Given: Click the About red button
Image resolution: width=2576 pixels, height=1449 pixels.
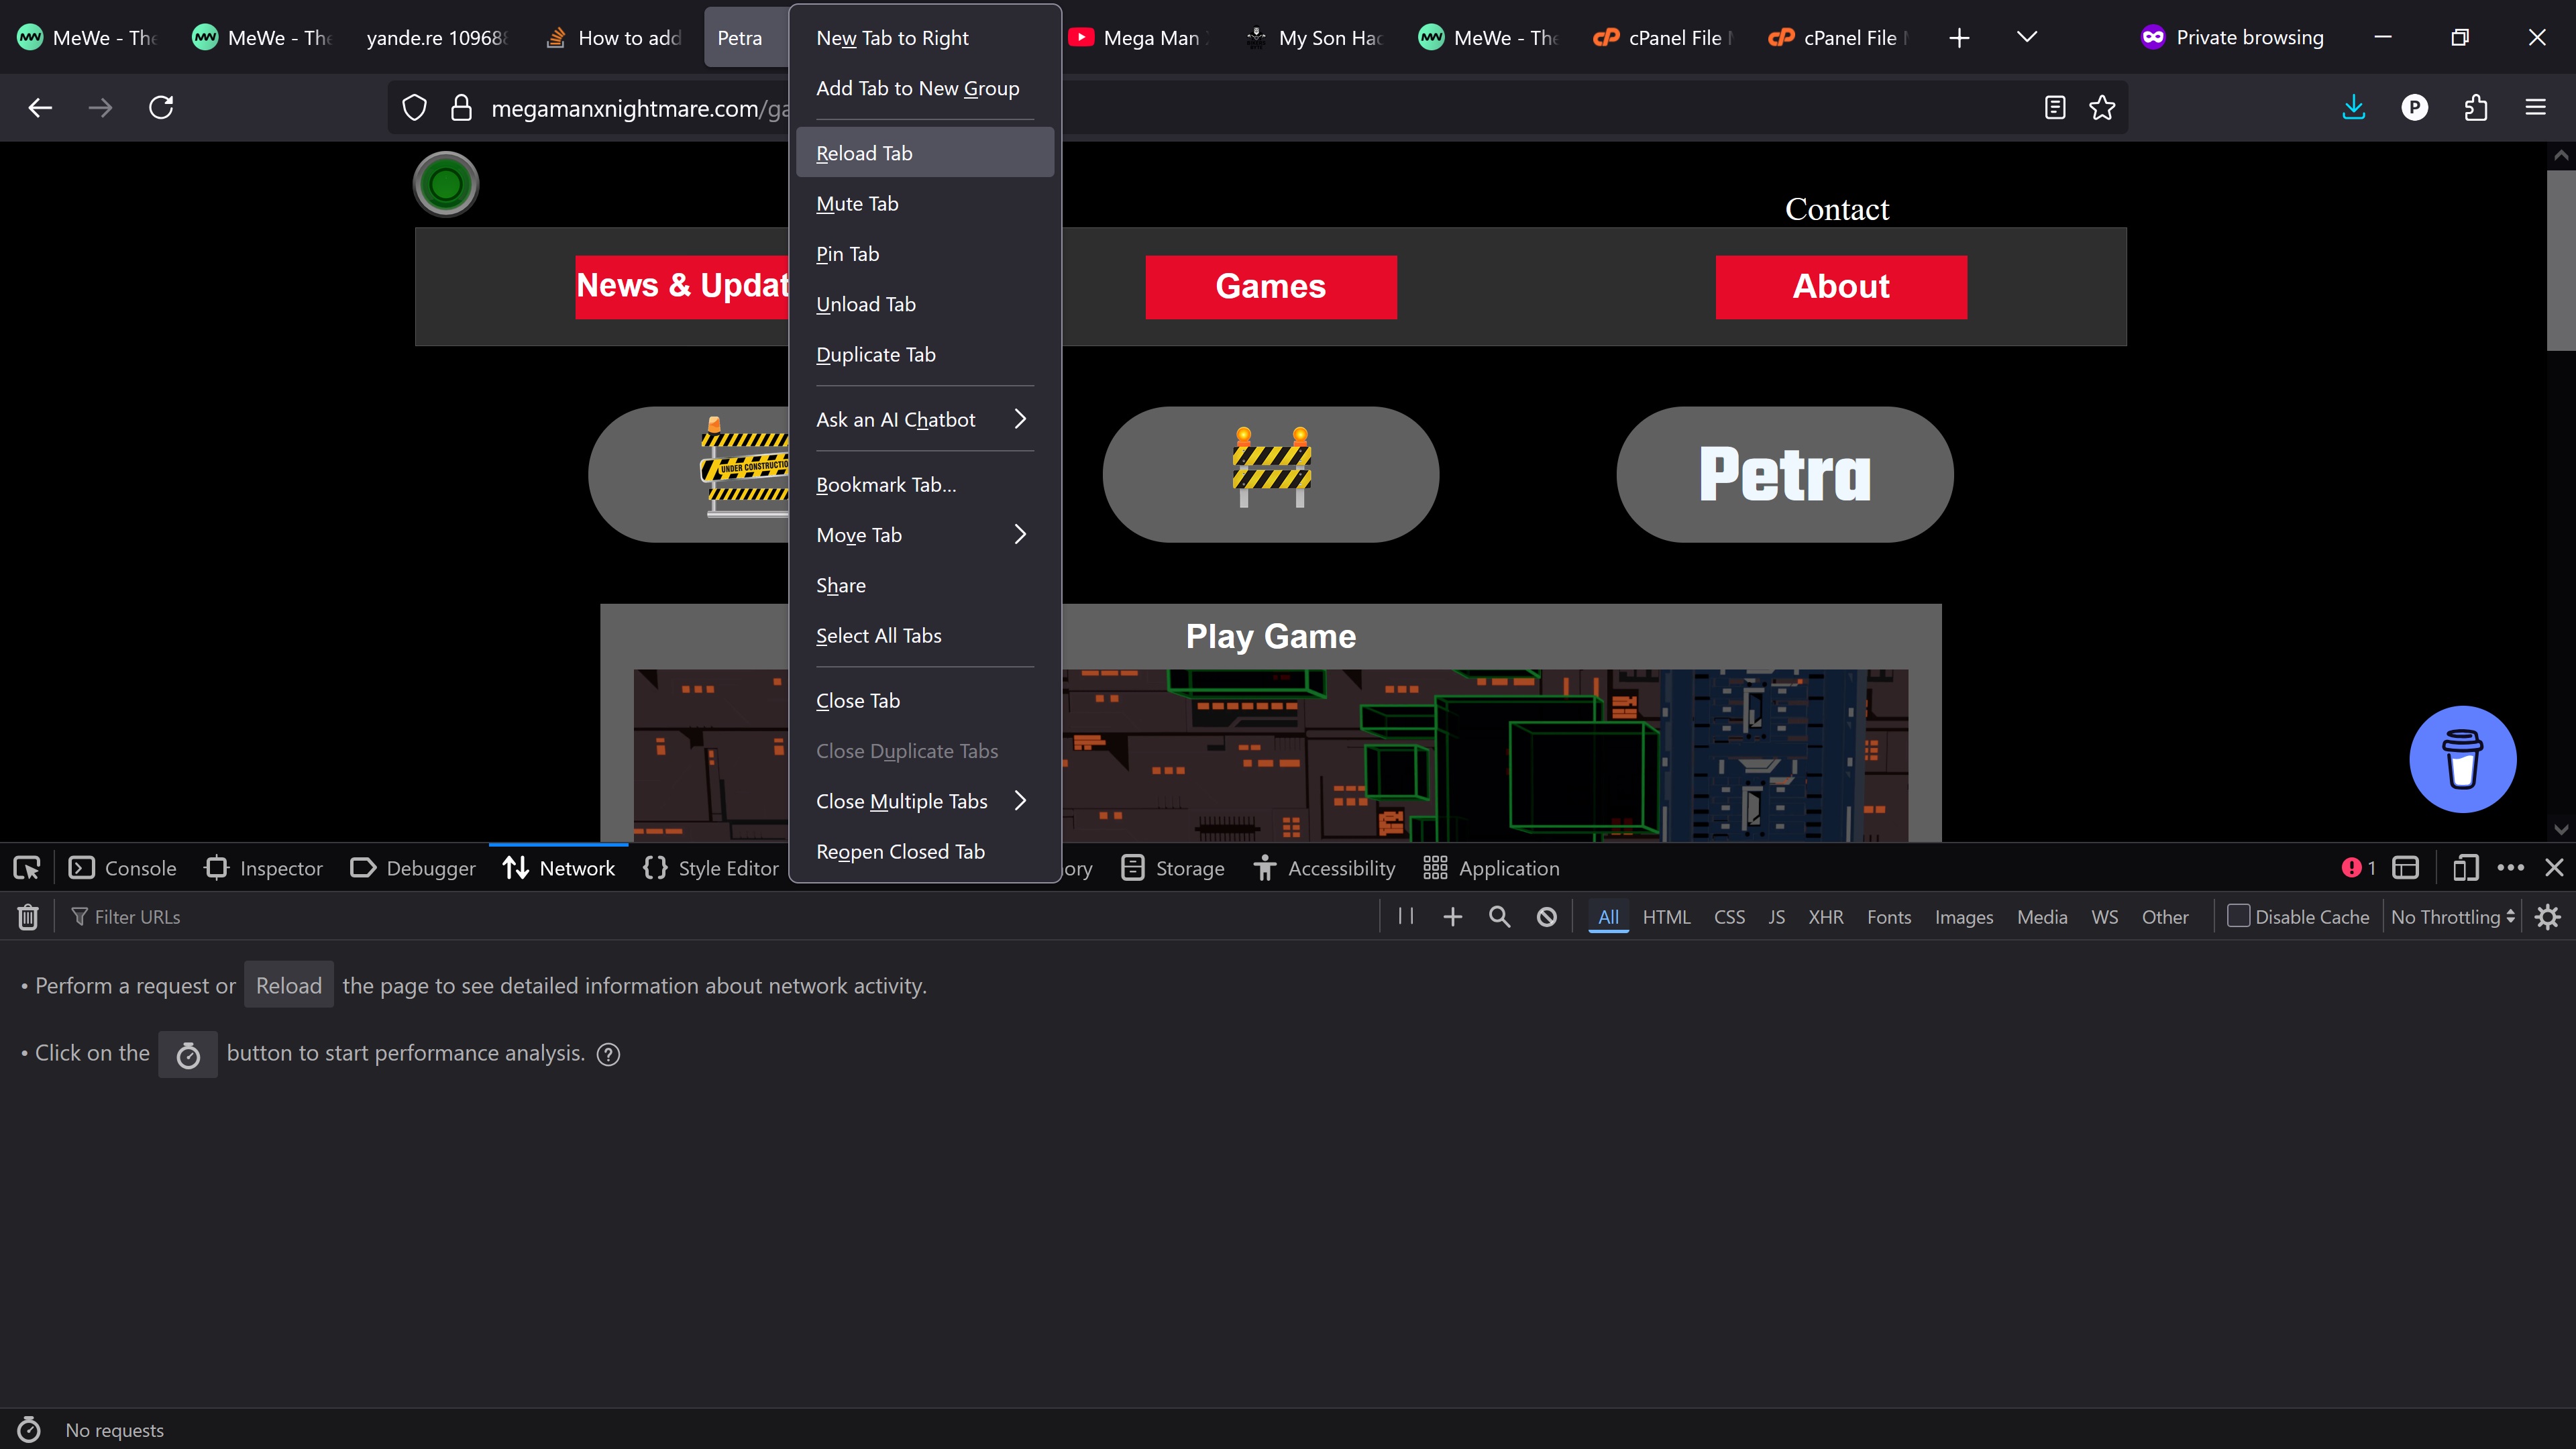Looking at the screenshot, I should 1841,287.
